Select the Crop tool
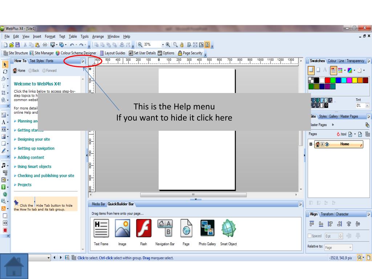This screenshot has width=372, height=279. click(4, 93)
